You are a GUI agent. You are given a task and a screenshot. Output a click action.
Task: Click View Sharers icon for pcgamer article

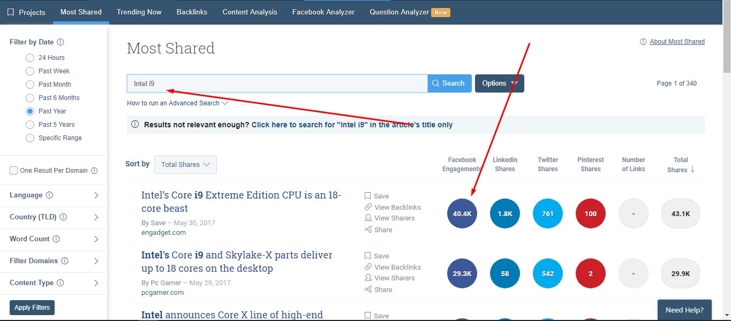pyautogui.click(x=368, y=278)
